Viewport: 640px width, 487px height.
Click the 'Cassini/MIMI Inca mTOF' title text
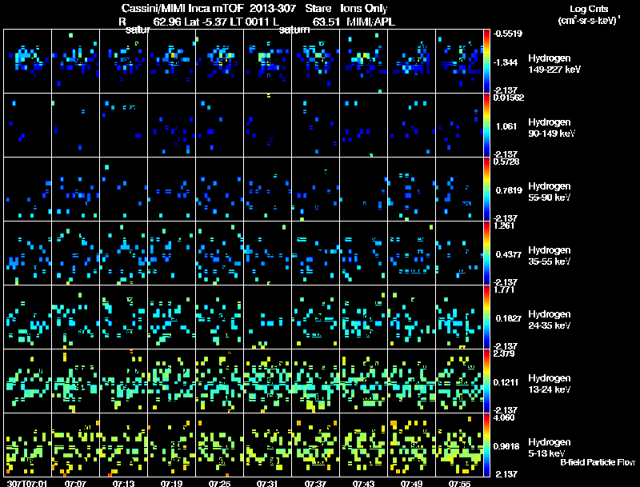click(x=182, y=9)
